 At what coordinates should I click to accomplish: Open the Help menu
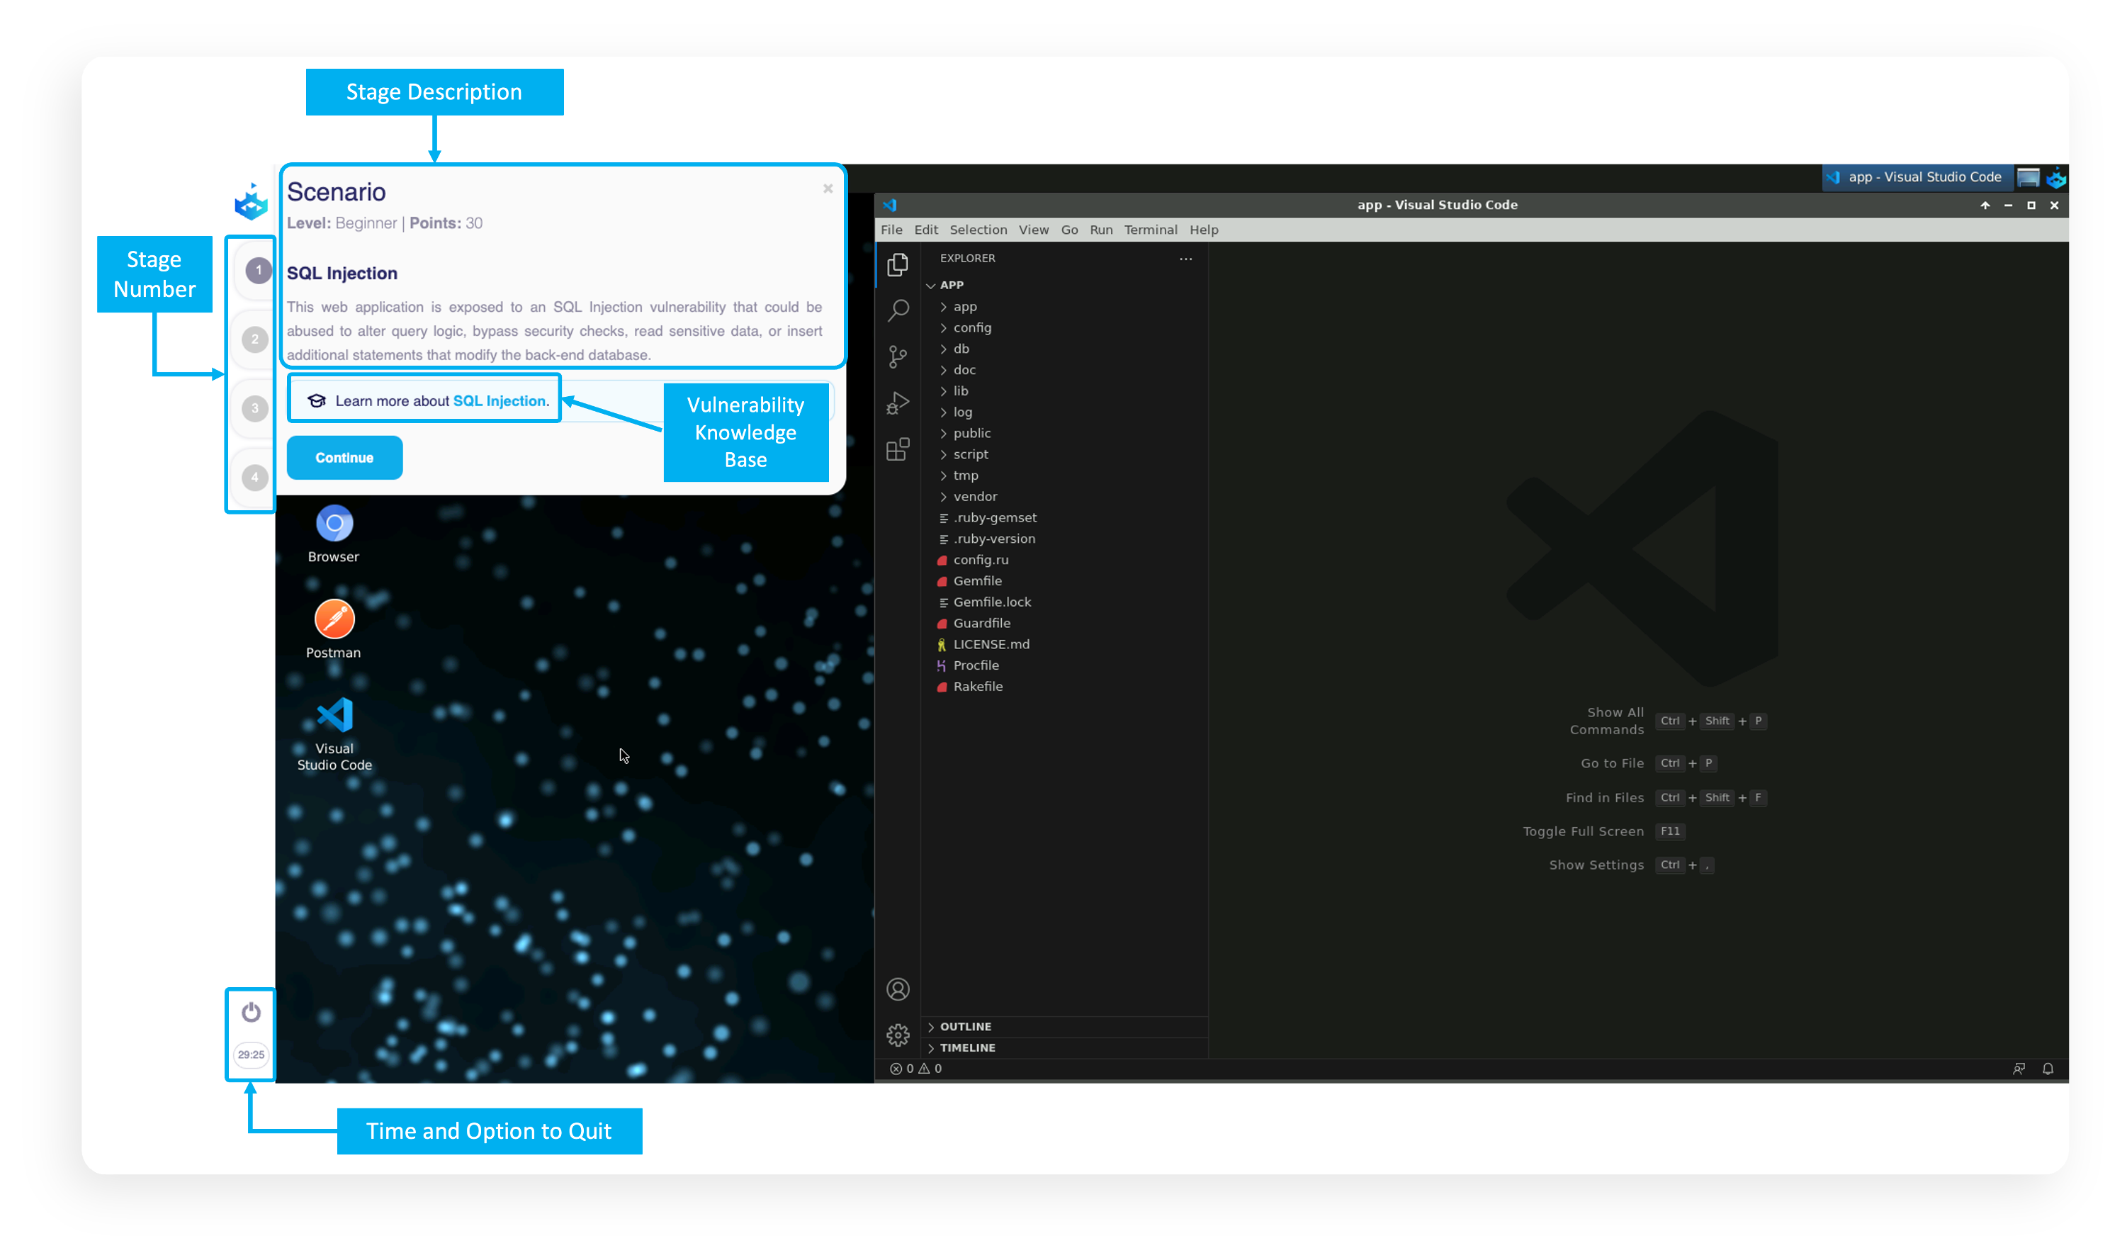click(x=1202, y=230)
